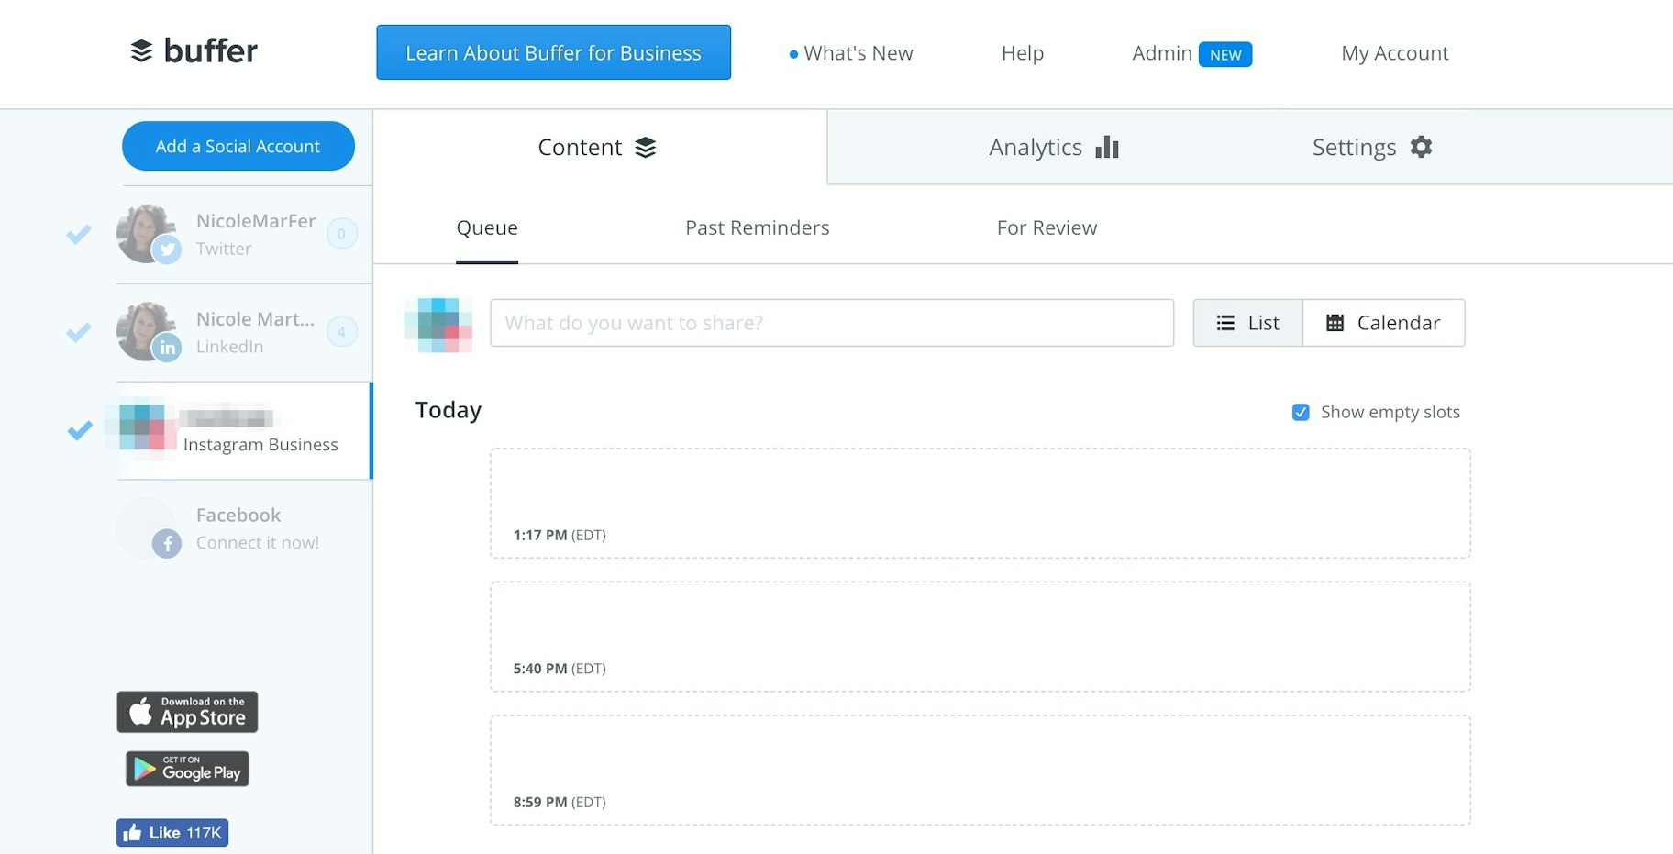This screenshot has height=854, width=1673.
Task: Open the Get it on Google Play badge
Action: (x=187, y=769)
